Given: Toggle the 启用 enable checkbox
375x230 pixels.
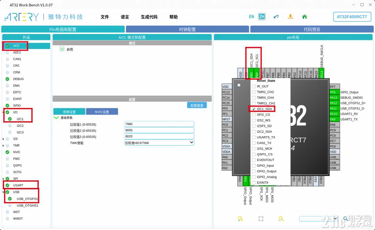Looking at the screenshot, I should point(62,49).
